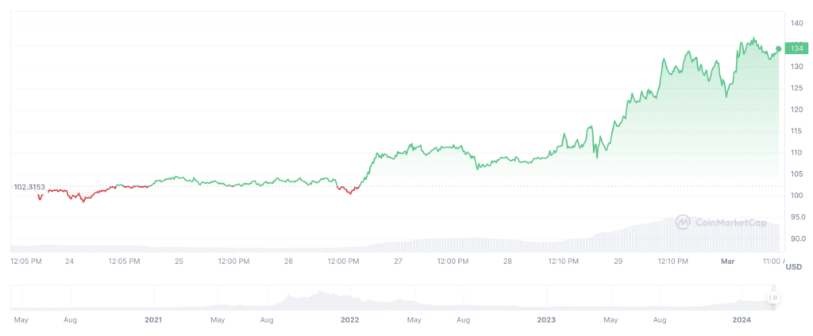Select 2023 on the navigator timeline
Viewport: 813px width, 336px height.
(545, 320)
